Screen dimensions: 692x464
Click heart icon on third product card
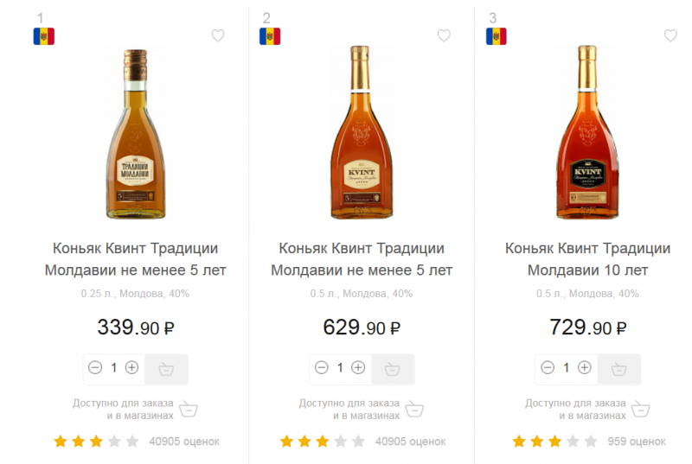pyautogui.click(x=670, y=35)
